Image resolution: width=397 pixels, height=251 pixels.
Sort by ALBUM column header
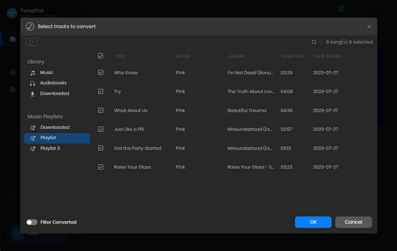pos(236,56)
